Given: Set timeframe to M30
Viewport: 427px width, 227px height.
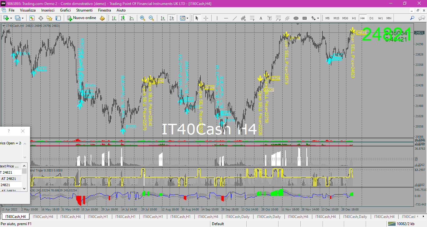Looking at the screenshot, I should tap(345, 18).
